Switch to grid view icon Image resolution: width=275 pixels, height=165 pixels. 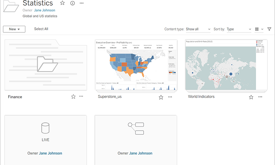coord(257,29)
